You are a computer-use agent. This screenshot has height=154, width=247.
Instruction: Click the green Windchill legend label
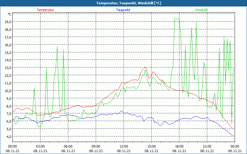coord(201,10)
